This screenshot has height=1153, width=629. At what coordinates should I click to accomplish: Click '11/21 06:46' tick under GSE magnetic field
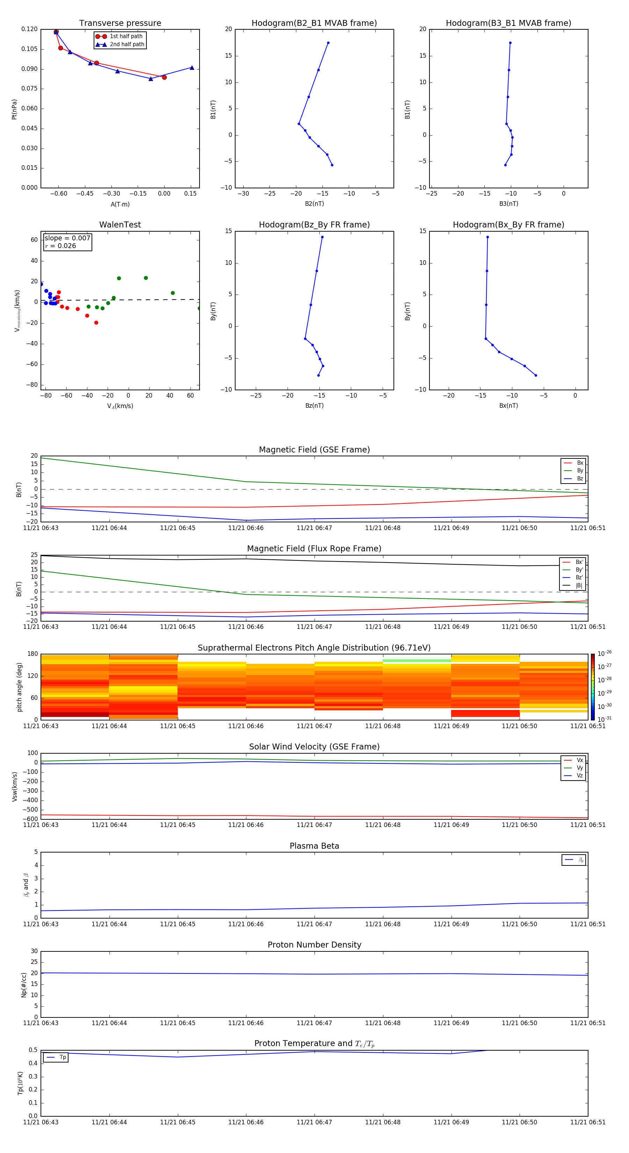coord(246,528)
